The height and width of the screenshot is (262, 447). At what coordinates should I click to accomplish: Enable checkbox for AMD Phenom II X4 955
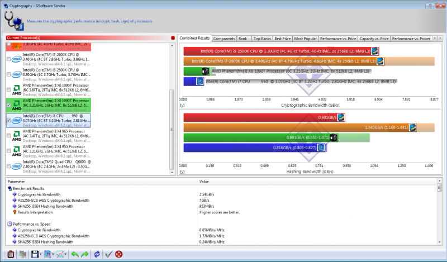coord(8,151)
